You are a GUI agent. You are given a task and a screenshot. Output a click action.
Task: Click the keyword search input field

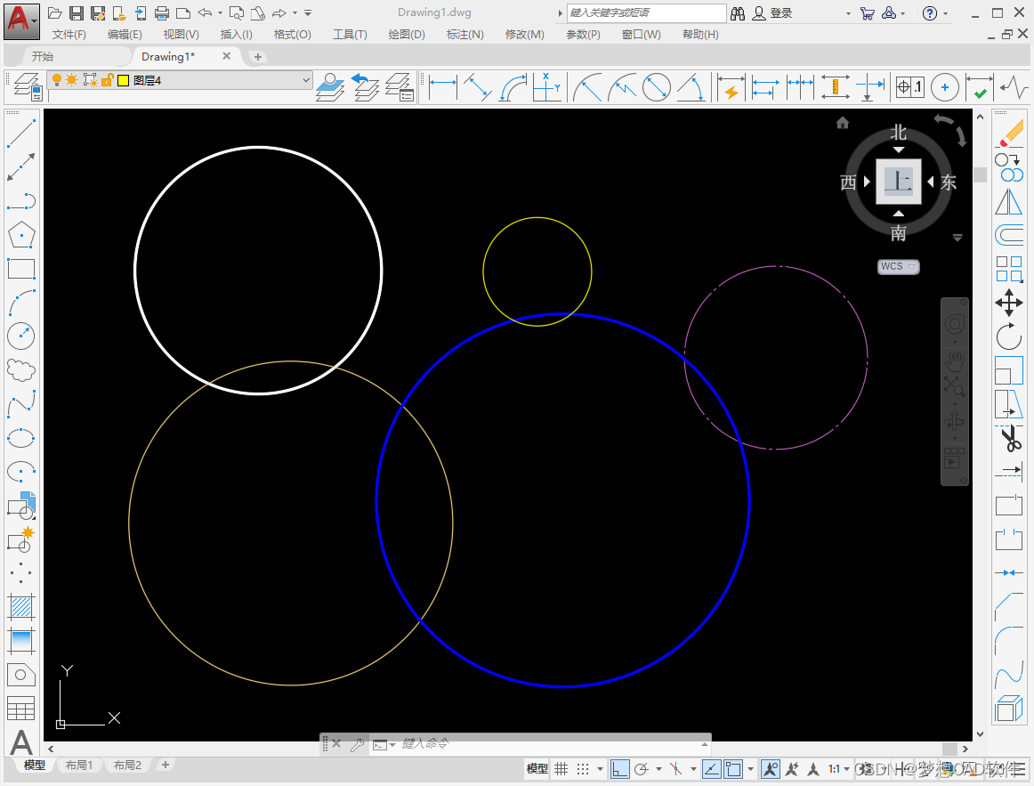tap(646, 13)
